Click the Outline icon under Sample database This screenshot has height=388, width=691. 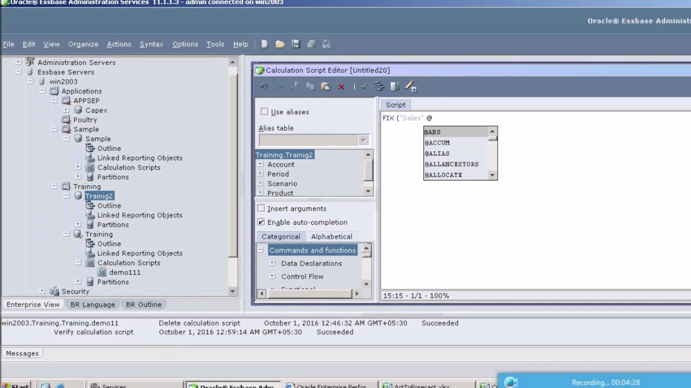pos(90,148)
